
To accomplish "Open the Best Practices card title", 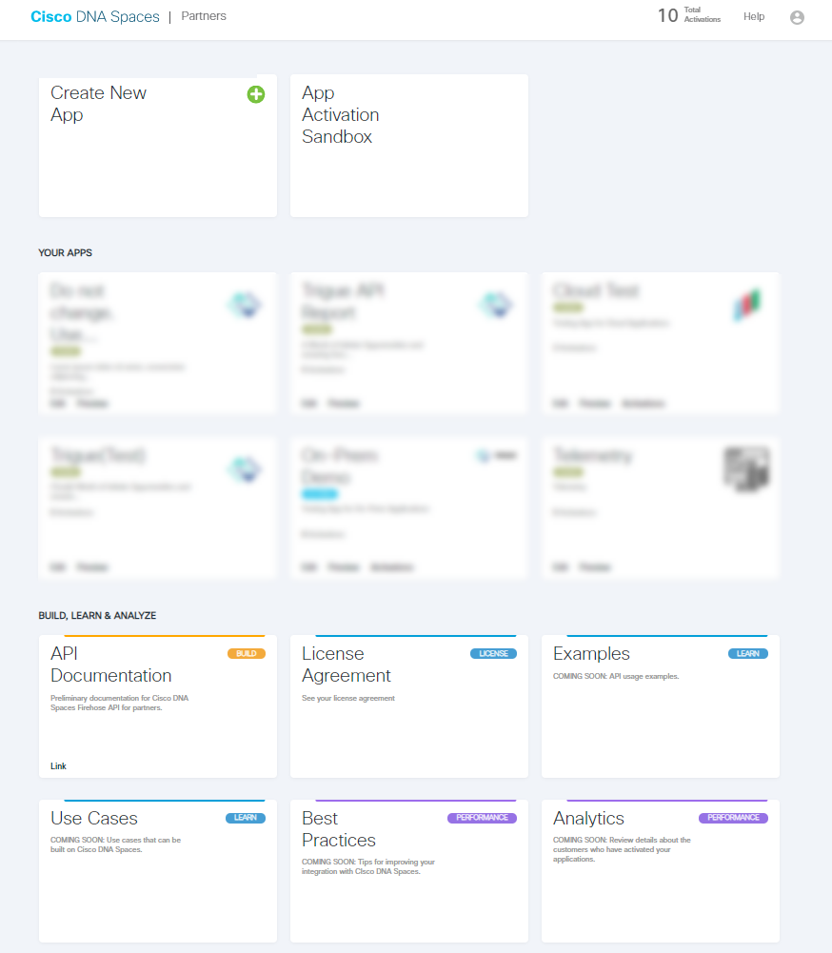I will [x=339, y=829].
